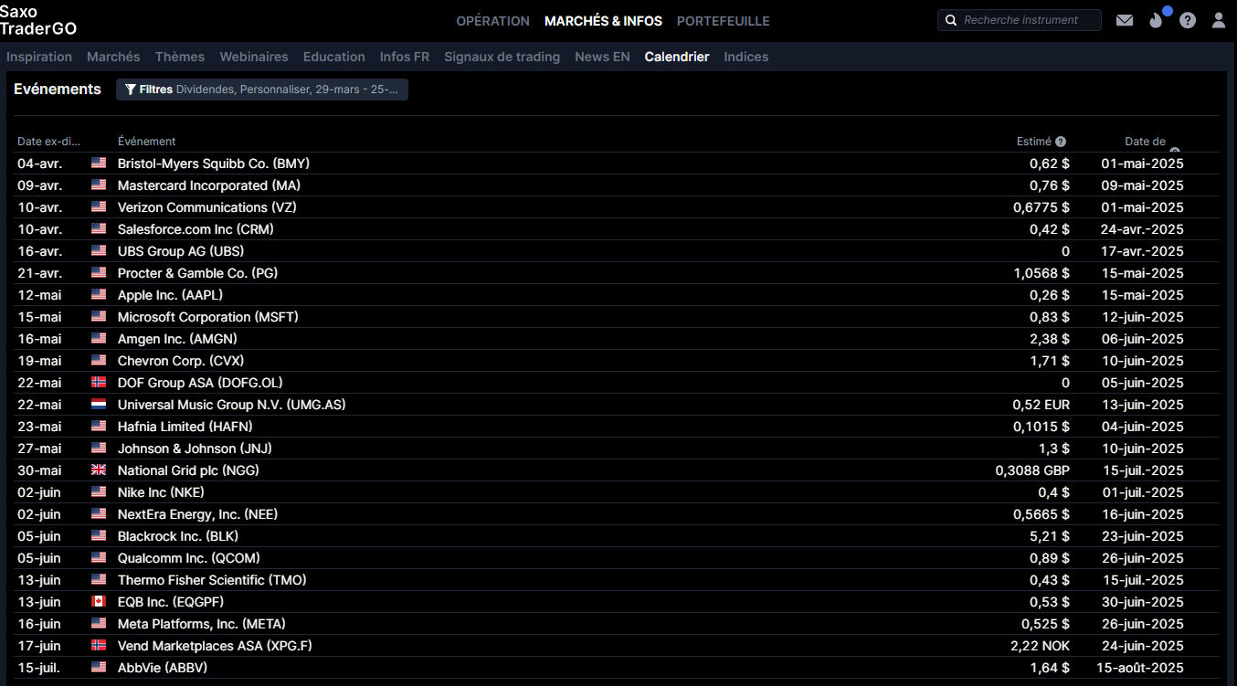Open Salesforce.com Inc (CRM) row
The width and height of the screenshot is (1237, 686).
point(617,229)
